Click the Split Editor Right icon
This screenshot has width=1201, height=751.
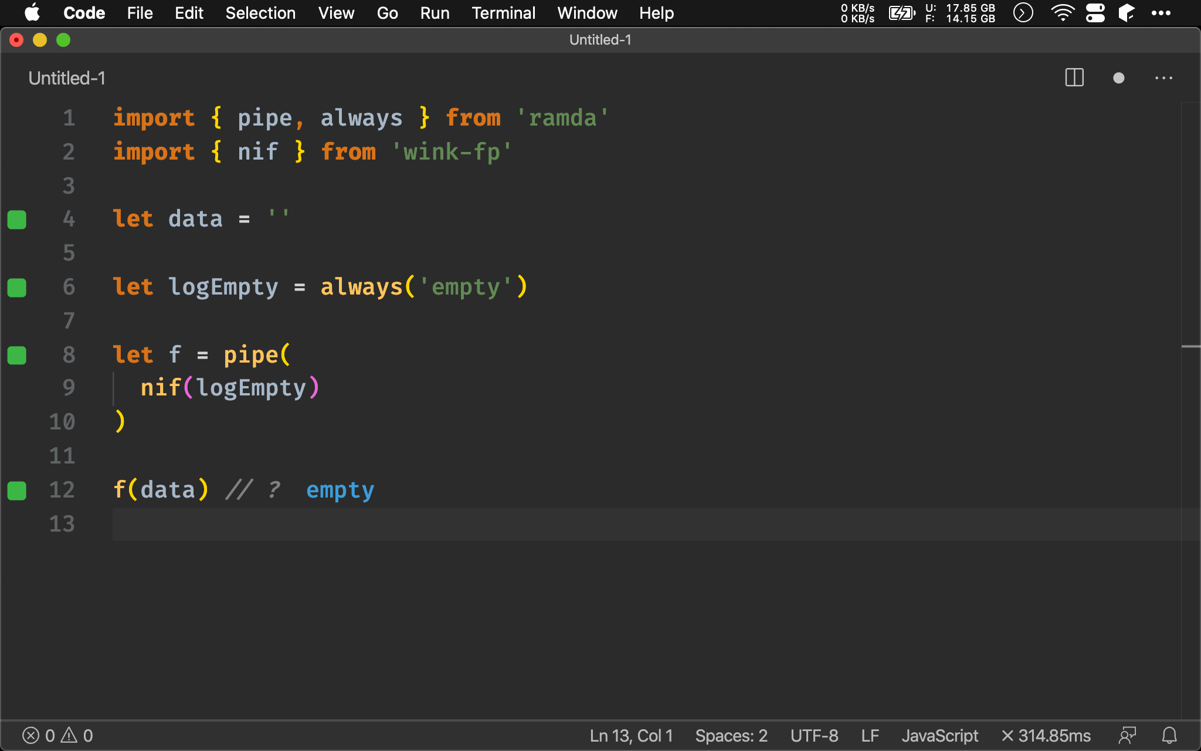[1074, 78]
